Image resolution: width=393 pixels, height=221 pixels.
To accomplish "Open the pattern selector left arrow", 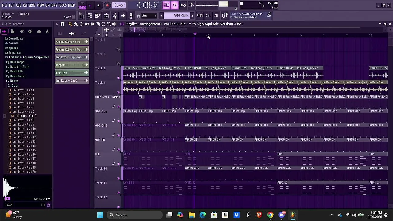I will (161, 16).
